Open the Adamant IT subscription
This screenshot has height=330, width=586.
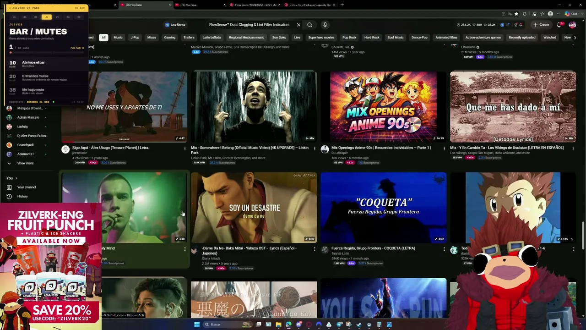click(26, 154)
